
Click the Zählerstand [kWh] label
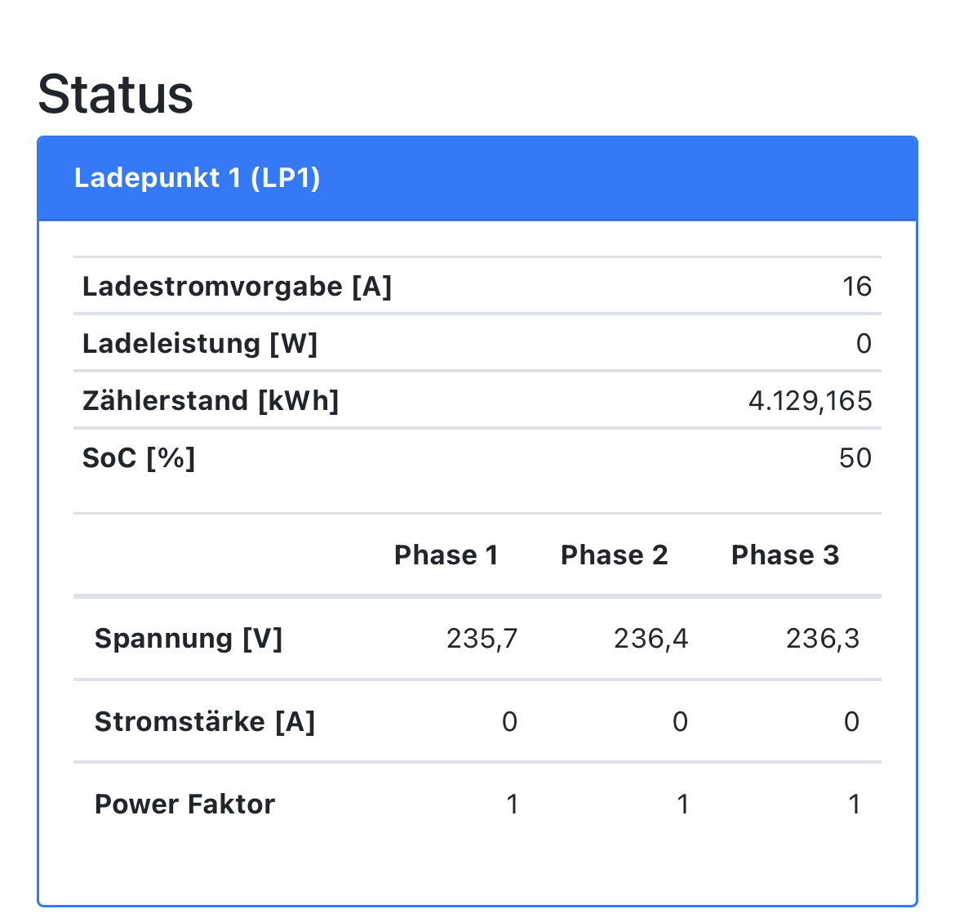pyautogui.click(x=211, y=401)
